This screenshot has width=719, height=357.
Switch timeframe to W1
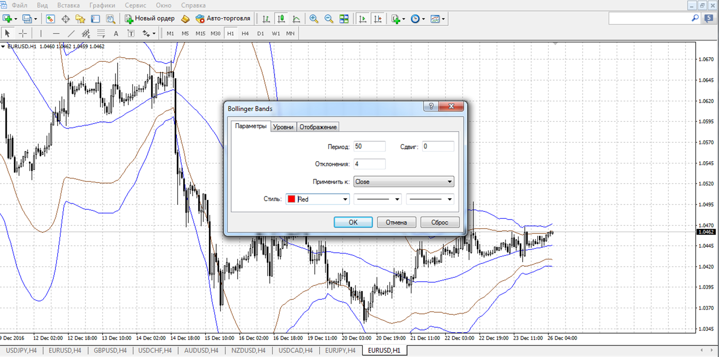tap(276, 34)
